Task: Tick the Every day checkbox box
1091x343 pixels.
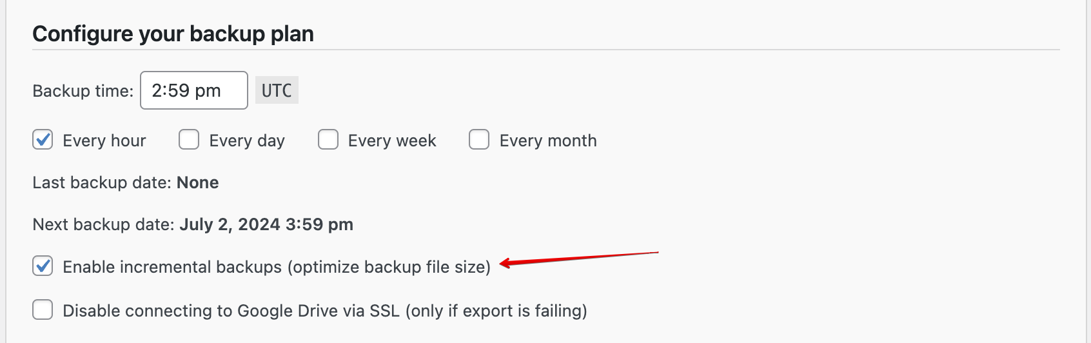Action: [x=189, y=140]
